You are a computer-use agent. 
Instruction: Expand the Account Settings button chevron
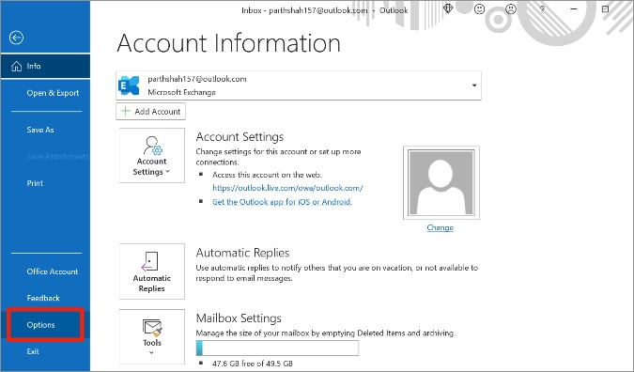click(x=167, y=172)
